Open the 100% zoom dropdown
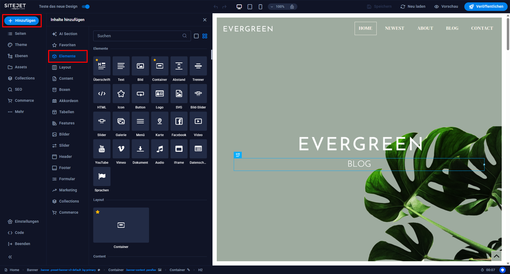The height and width of the screenshot is (274, 510). (278, 7)
